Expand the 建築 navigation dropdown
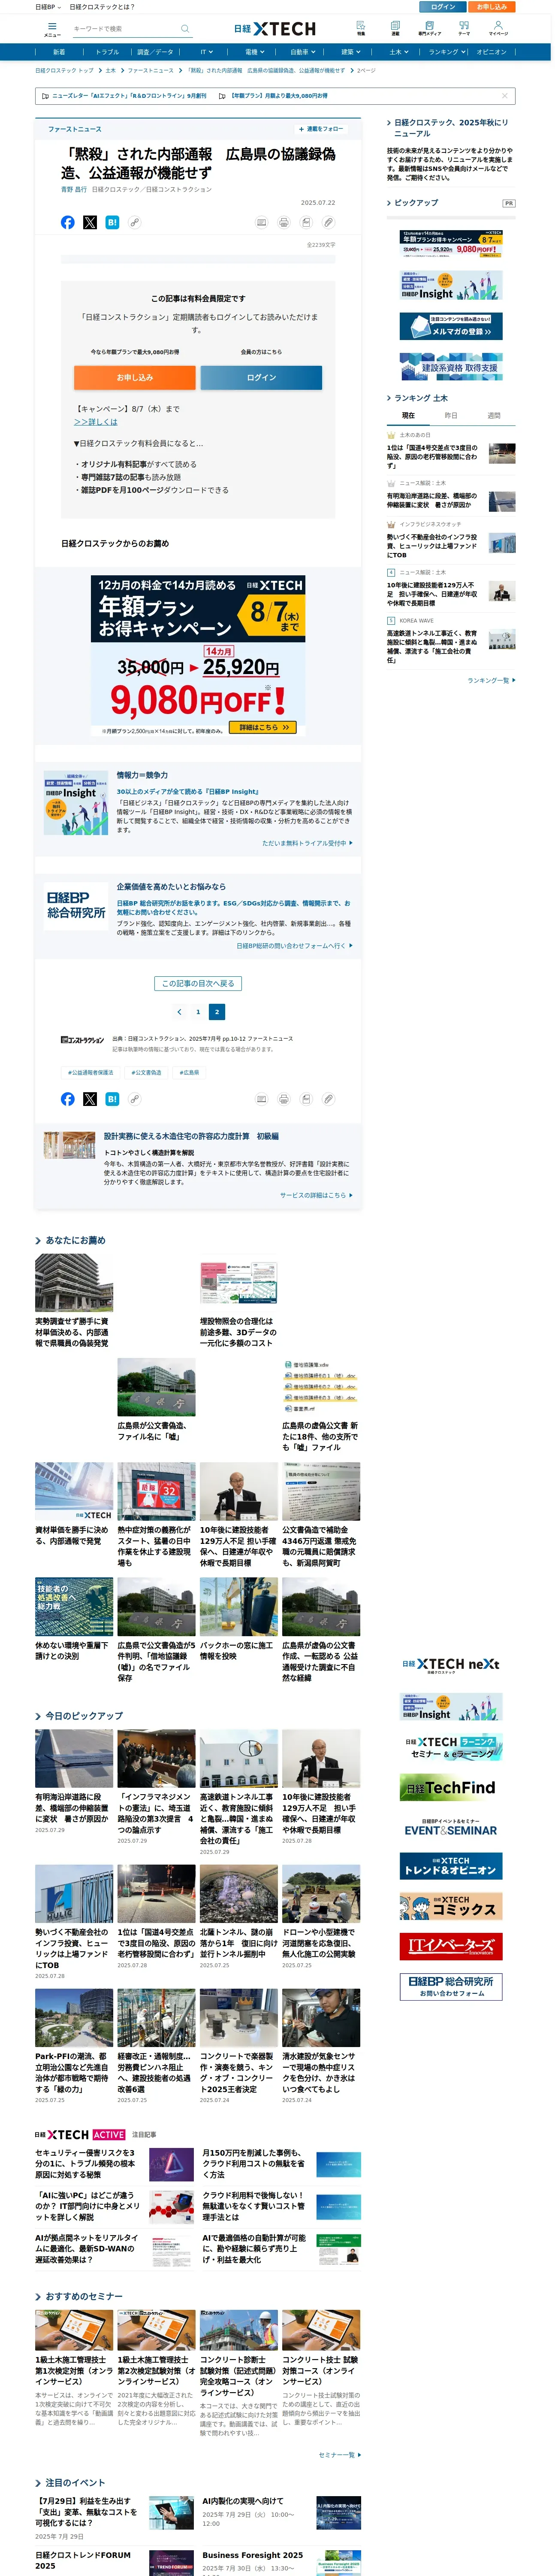 tap(350, 52)
